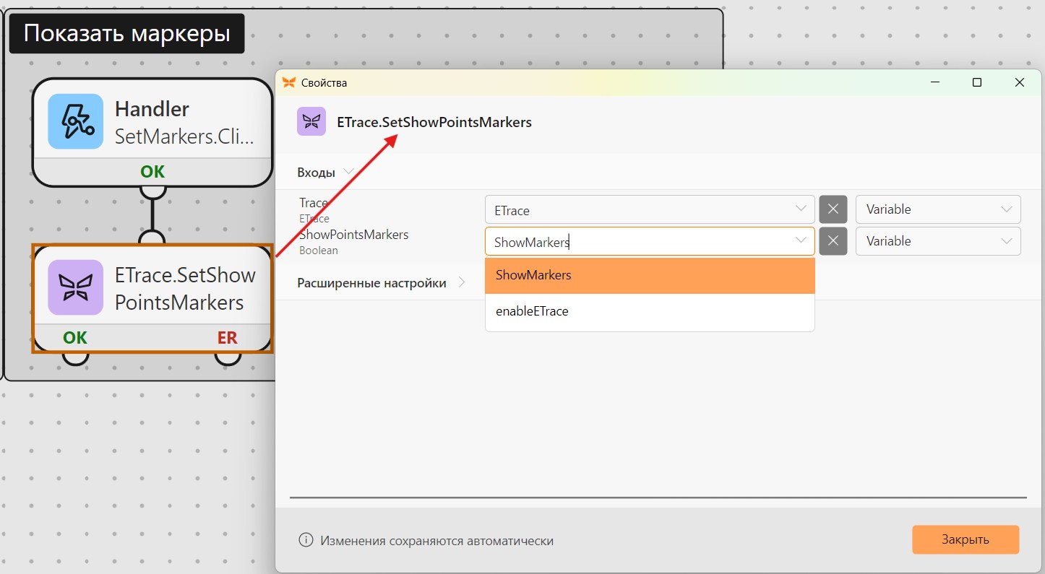Minimize the Свойства window

(x=935, y=82)
